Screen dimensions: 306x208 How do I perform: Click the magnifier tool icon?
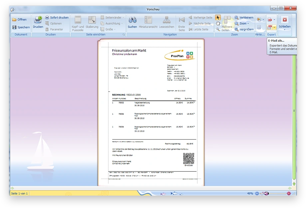point(218,29)
